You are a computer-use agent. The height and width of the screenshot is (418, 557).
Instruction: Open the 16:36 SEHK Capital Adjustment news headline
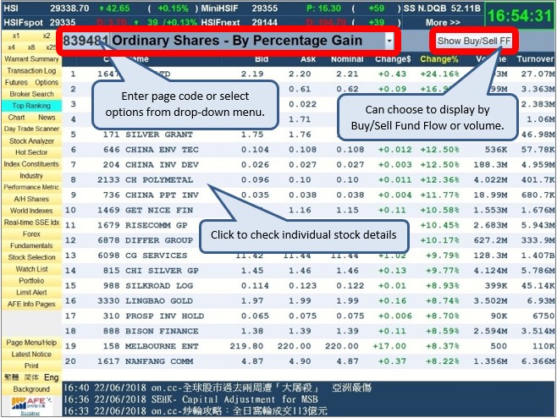click(190, 399)
